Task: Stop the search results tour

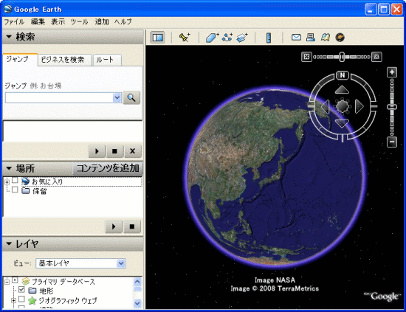Action: (x=114, y=151)
